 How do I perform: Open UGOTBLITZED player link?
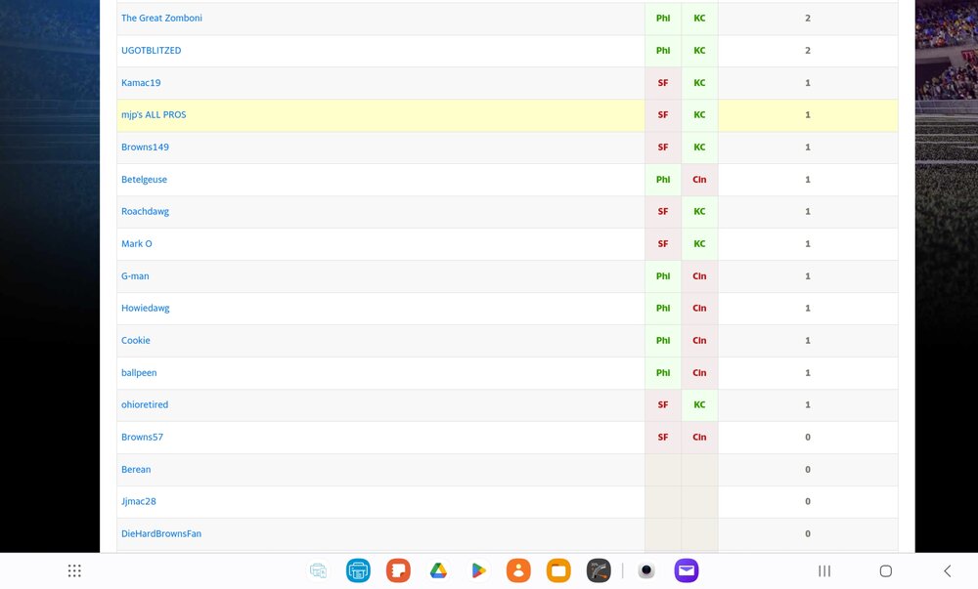pos(151,51)
